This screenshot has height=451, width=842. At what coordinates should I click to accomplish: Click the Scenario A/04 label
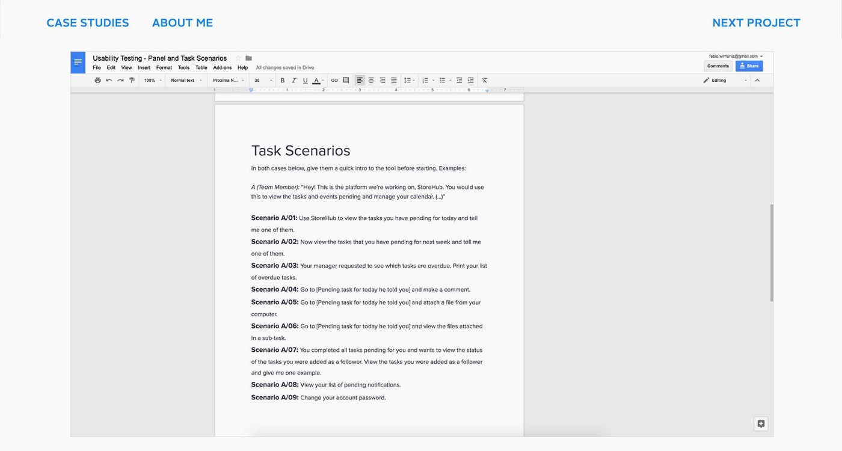click(275, 290)
